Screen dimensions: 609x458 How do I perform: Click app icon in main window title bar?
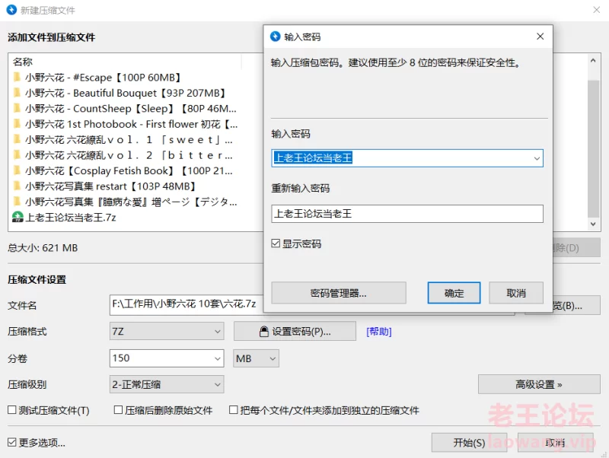[11, 10]
